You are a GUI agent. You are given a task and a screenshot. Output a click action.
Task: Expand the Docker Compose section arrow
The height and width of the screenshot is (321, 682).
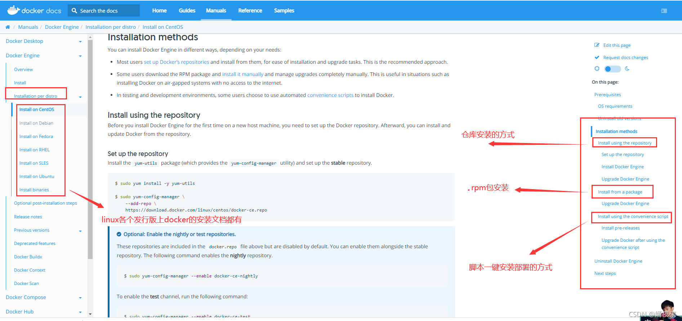(x=80, y=298)
